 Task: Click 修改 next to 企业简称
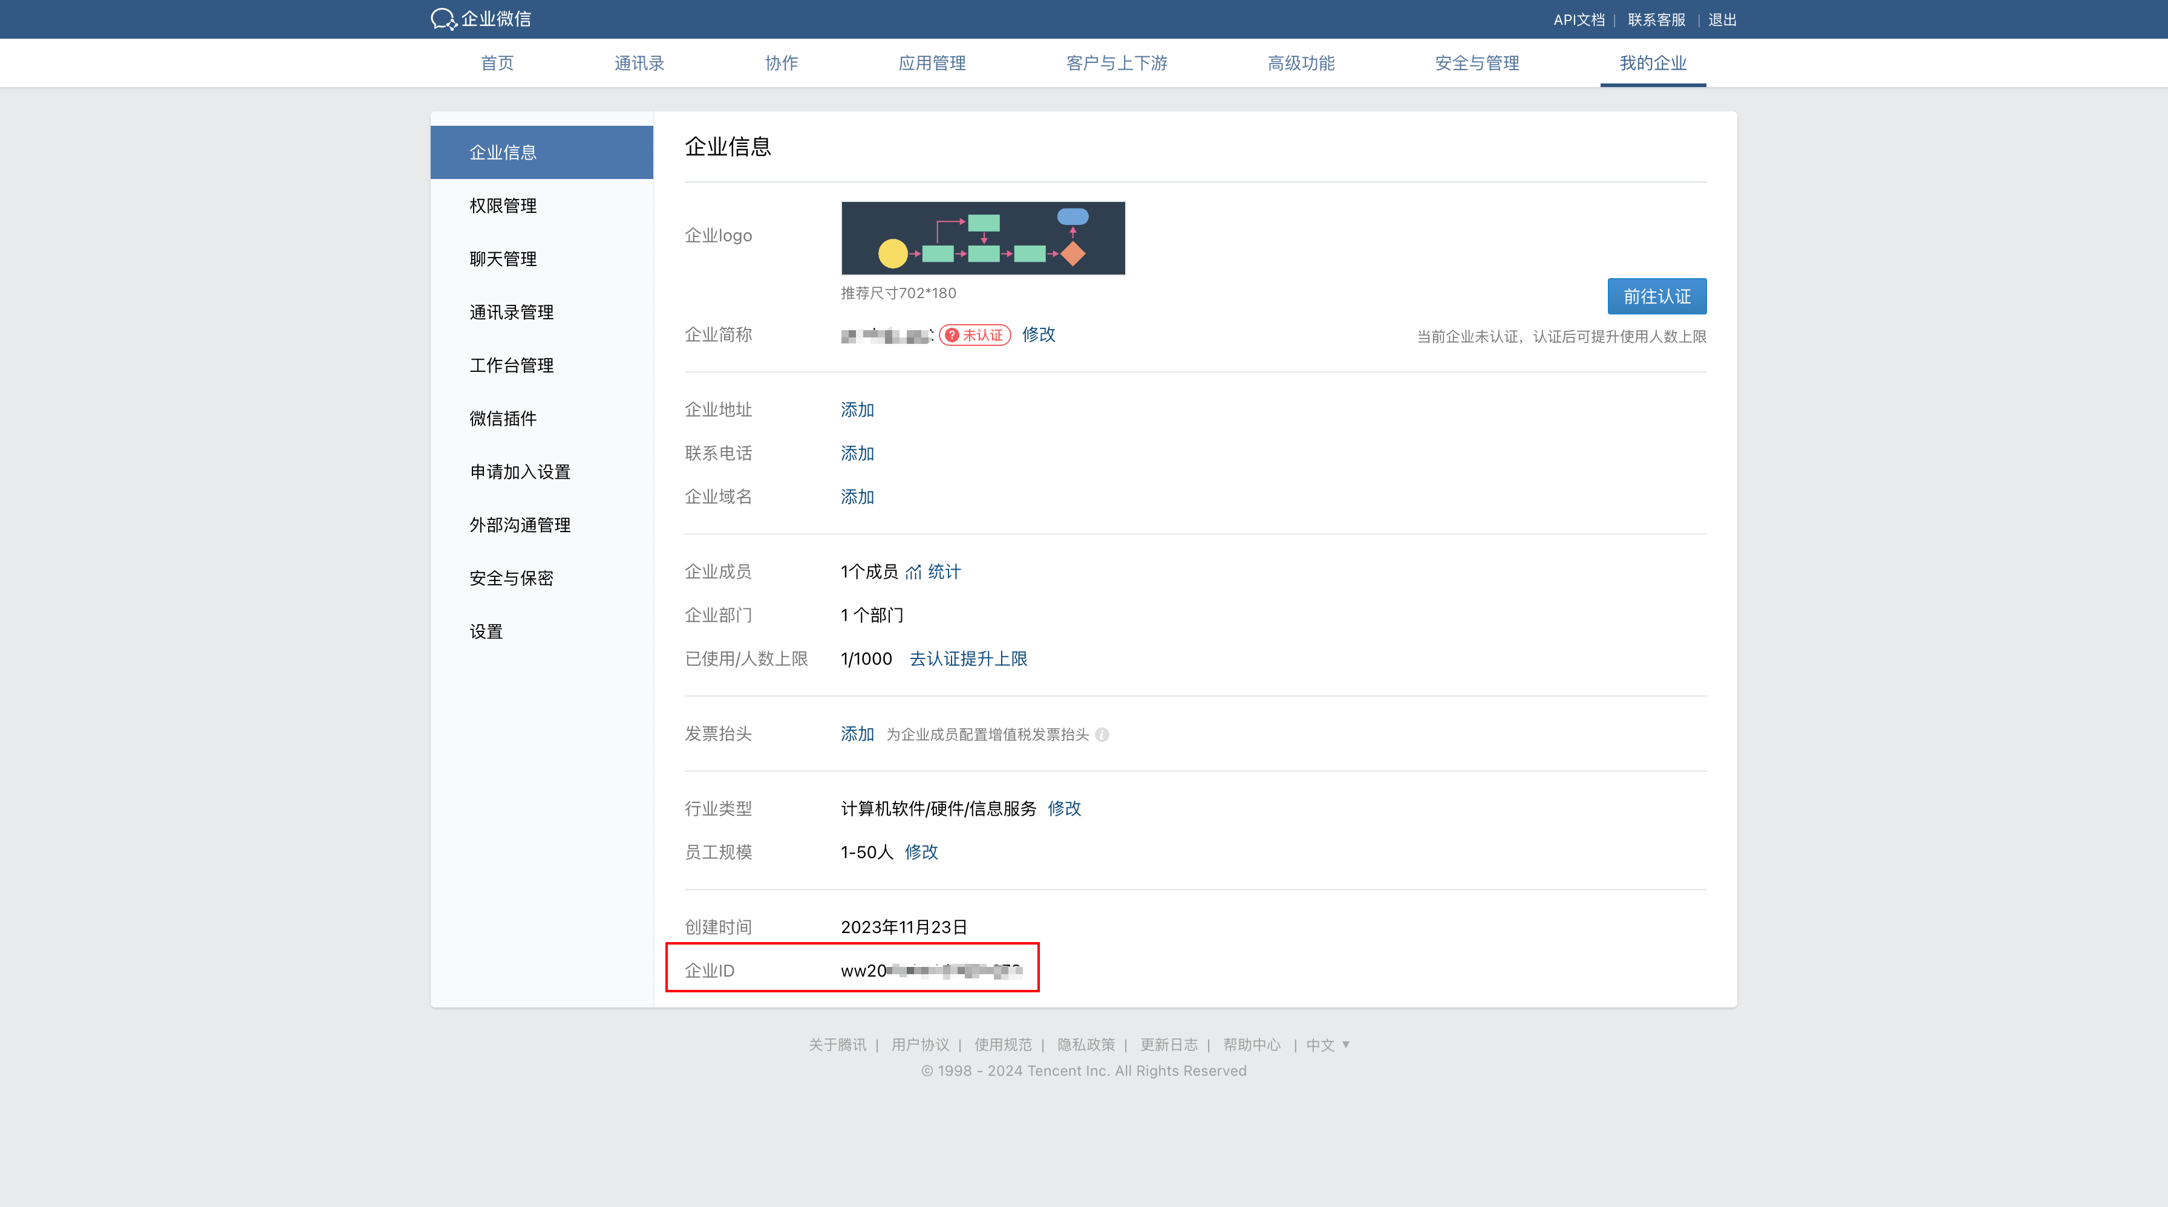coord(1037,335)
